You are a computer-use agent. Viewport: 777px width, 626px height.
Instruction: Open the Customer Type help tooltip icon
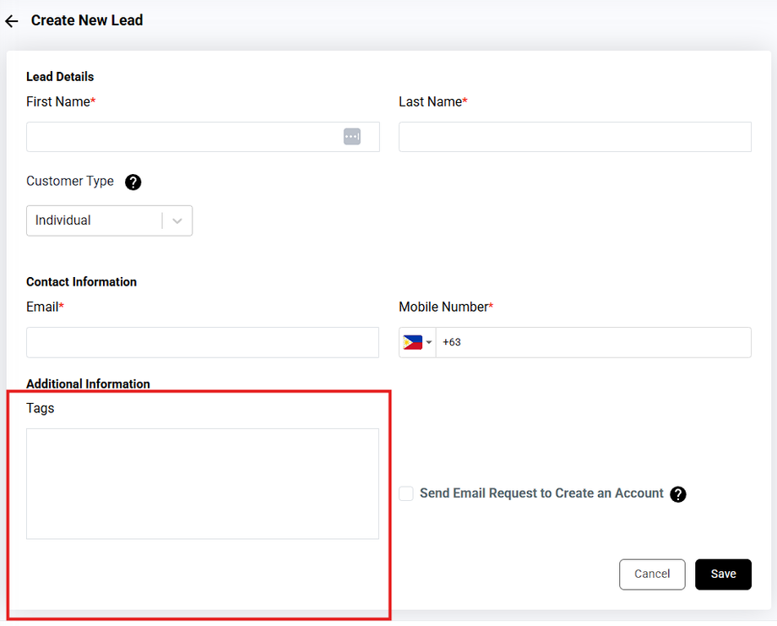point(133,182)
